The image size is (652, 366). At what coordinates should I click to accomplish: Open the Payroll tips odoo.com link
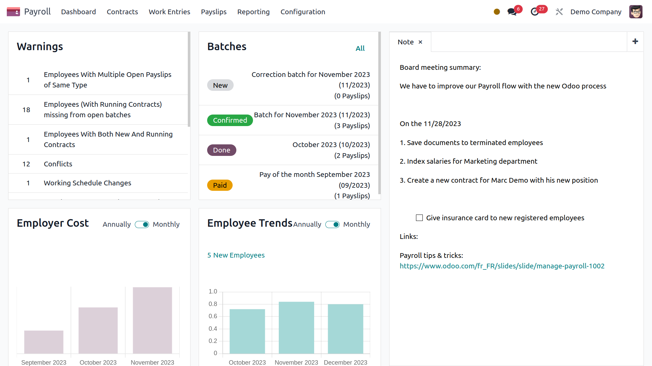coord(502,266)
